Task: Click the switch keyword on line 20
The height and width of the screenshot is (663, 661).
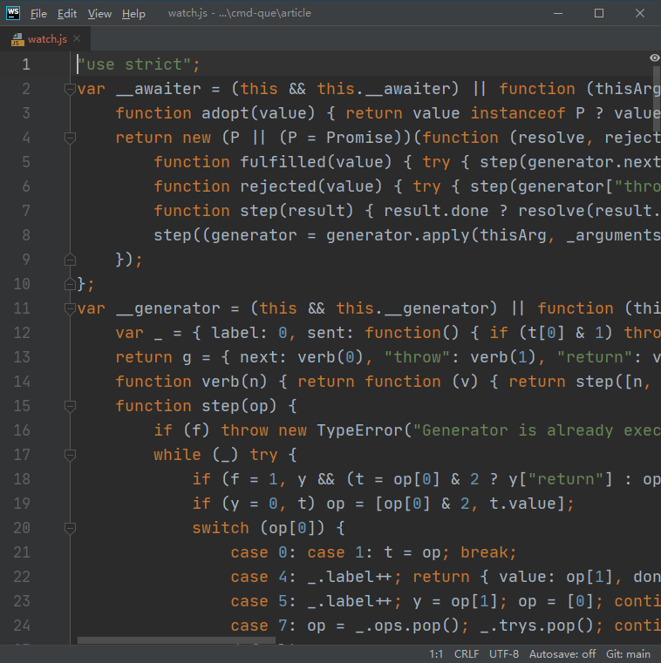Action: point(221,528)
